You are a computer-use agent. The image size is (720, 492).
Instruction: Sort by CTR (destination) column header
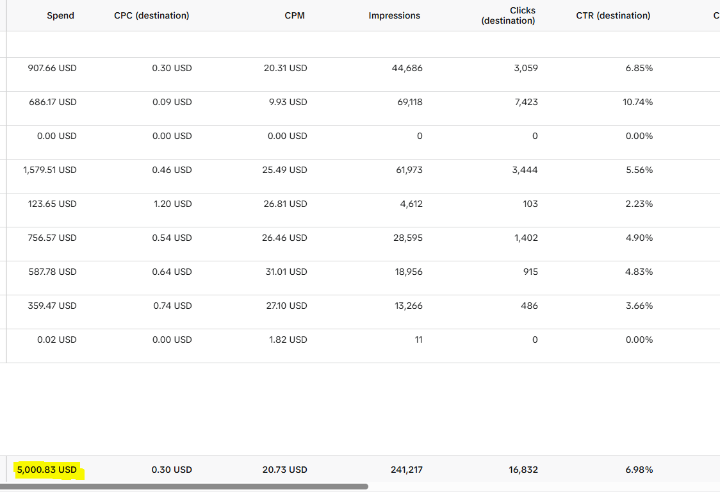pyautogui.click(x=613, y=15)
